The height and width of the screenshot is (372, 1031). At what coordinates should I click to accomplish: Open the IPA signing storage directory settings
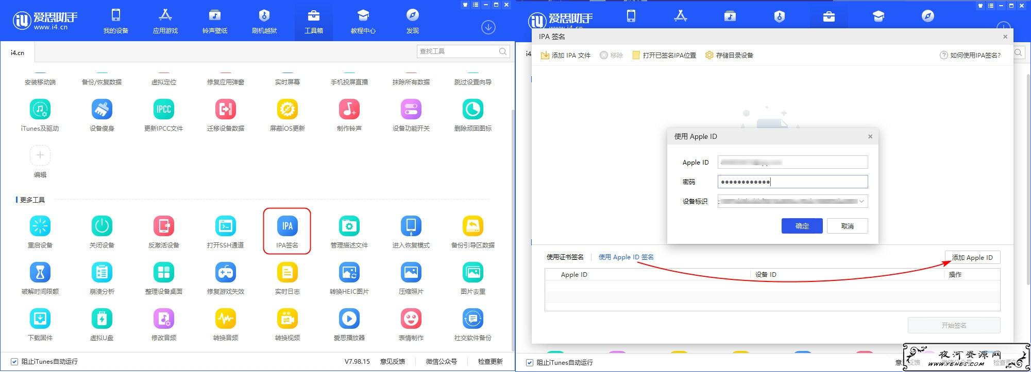pos(729,55)
